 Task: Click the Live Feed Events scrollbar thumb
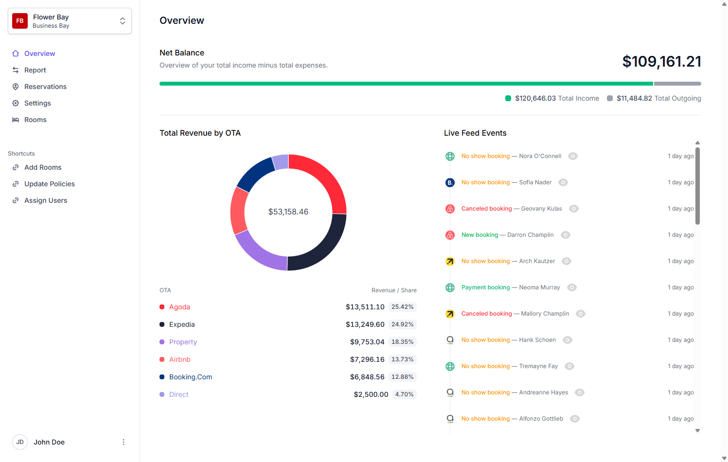click(x=697, y=186)
